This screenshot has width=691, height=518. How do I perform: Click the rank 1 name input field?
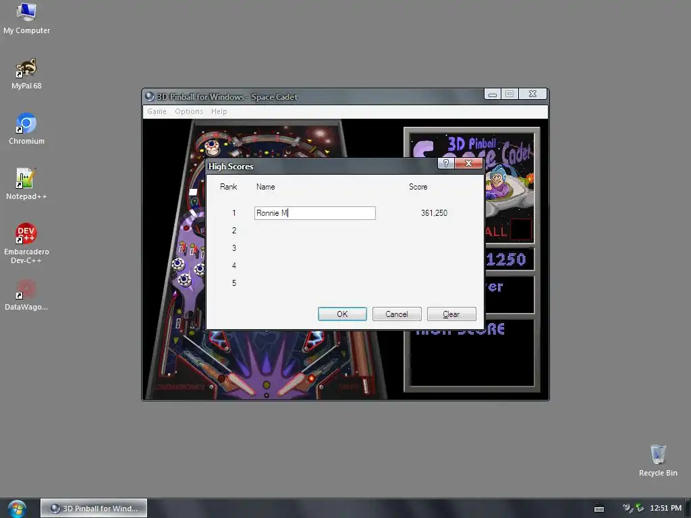click(x=315, y=213)
